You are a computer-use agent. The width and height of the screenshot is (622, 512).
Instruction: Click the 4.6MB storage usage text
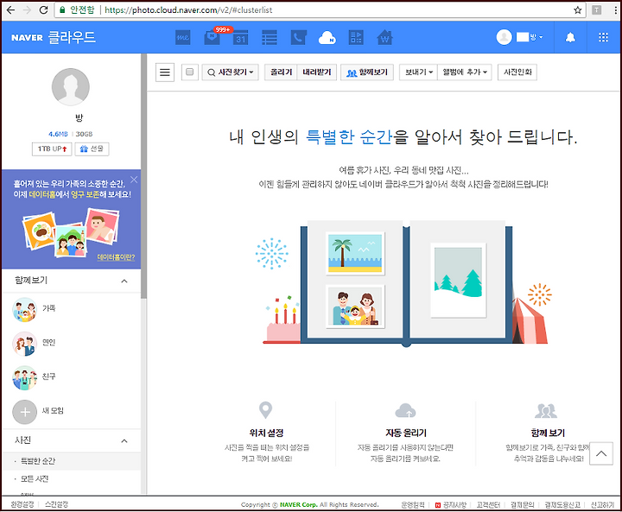click(58, 134)
